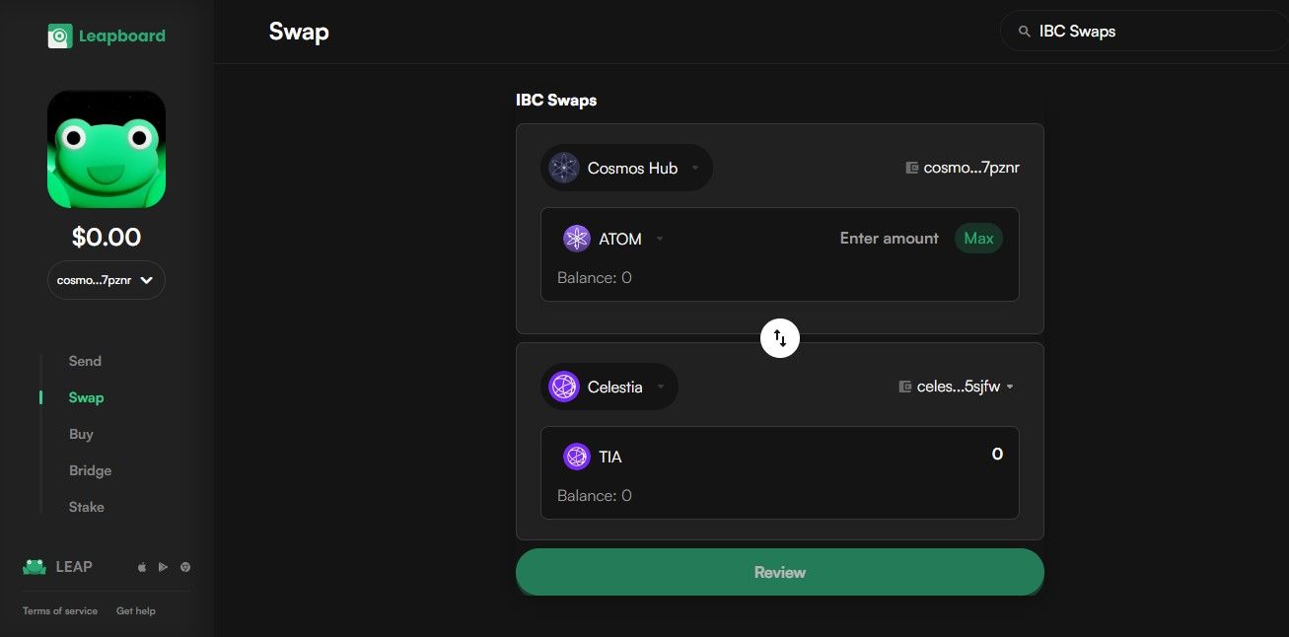Click the TIA token label
The width and height of the screenshot is (1289, 637).
[x=610, y=458]
